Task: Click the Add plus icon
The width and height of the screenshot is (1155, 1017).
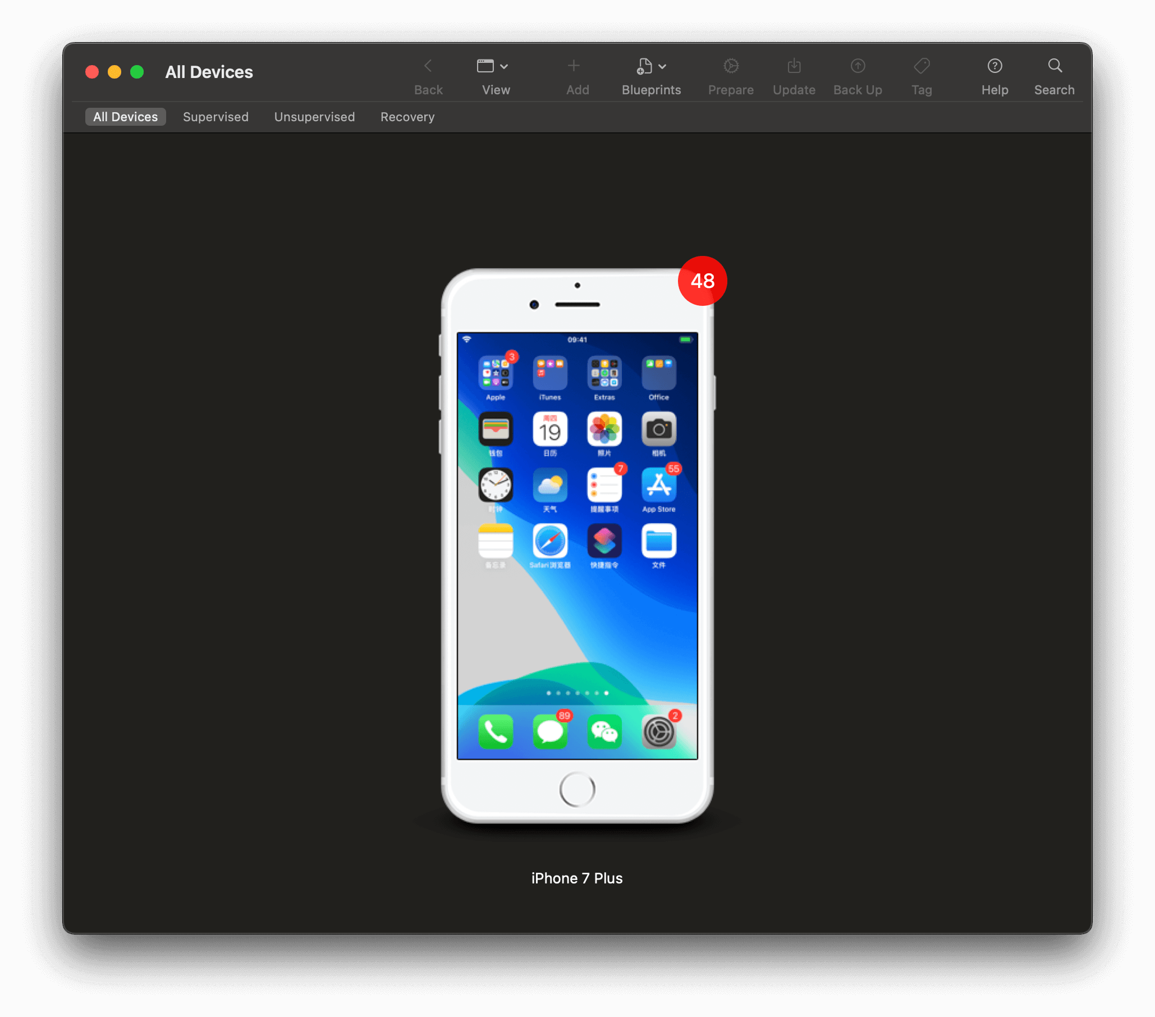Action: click(x=574, y=66)
